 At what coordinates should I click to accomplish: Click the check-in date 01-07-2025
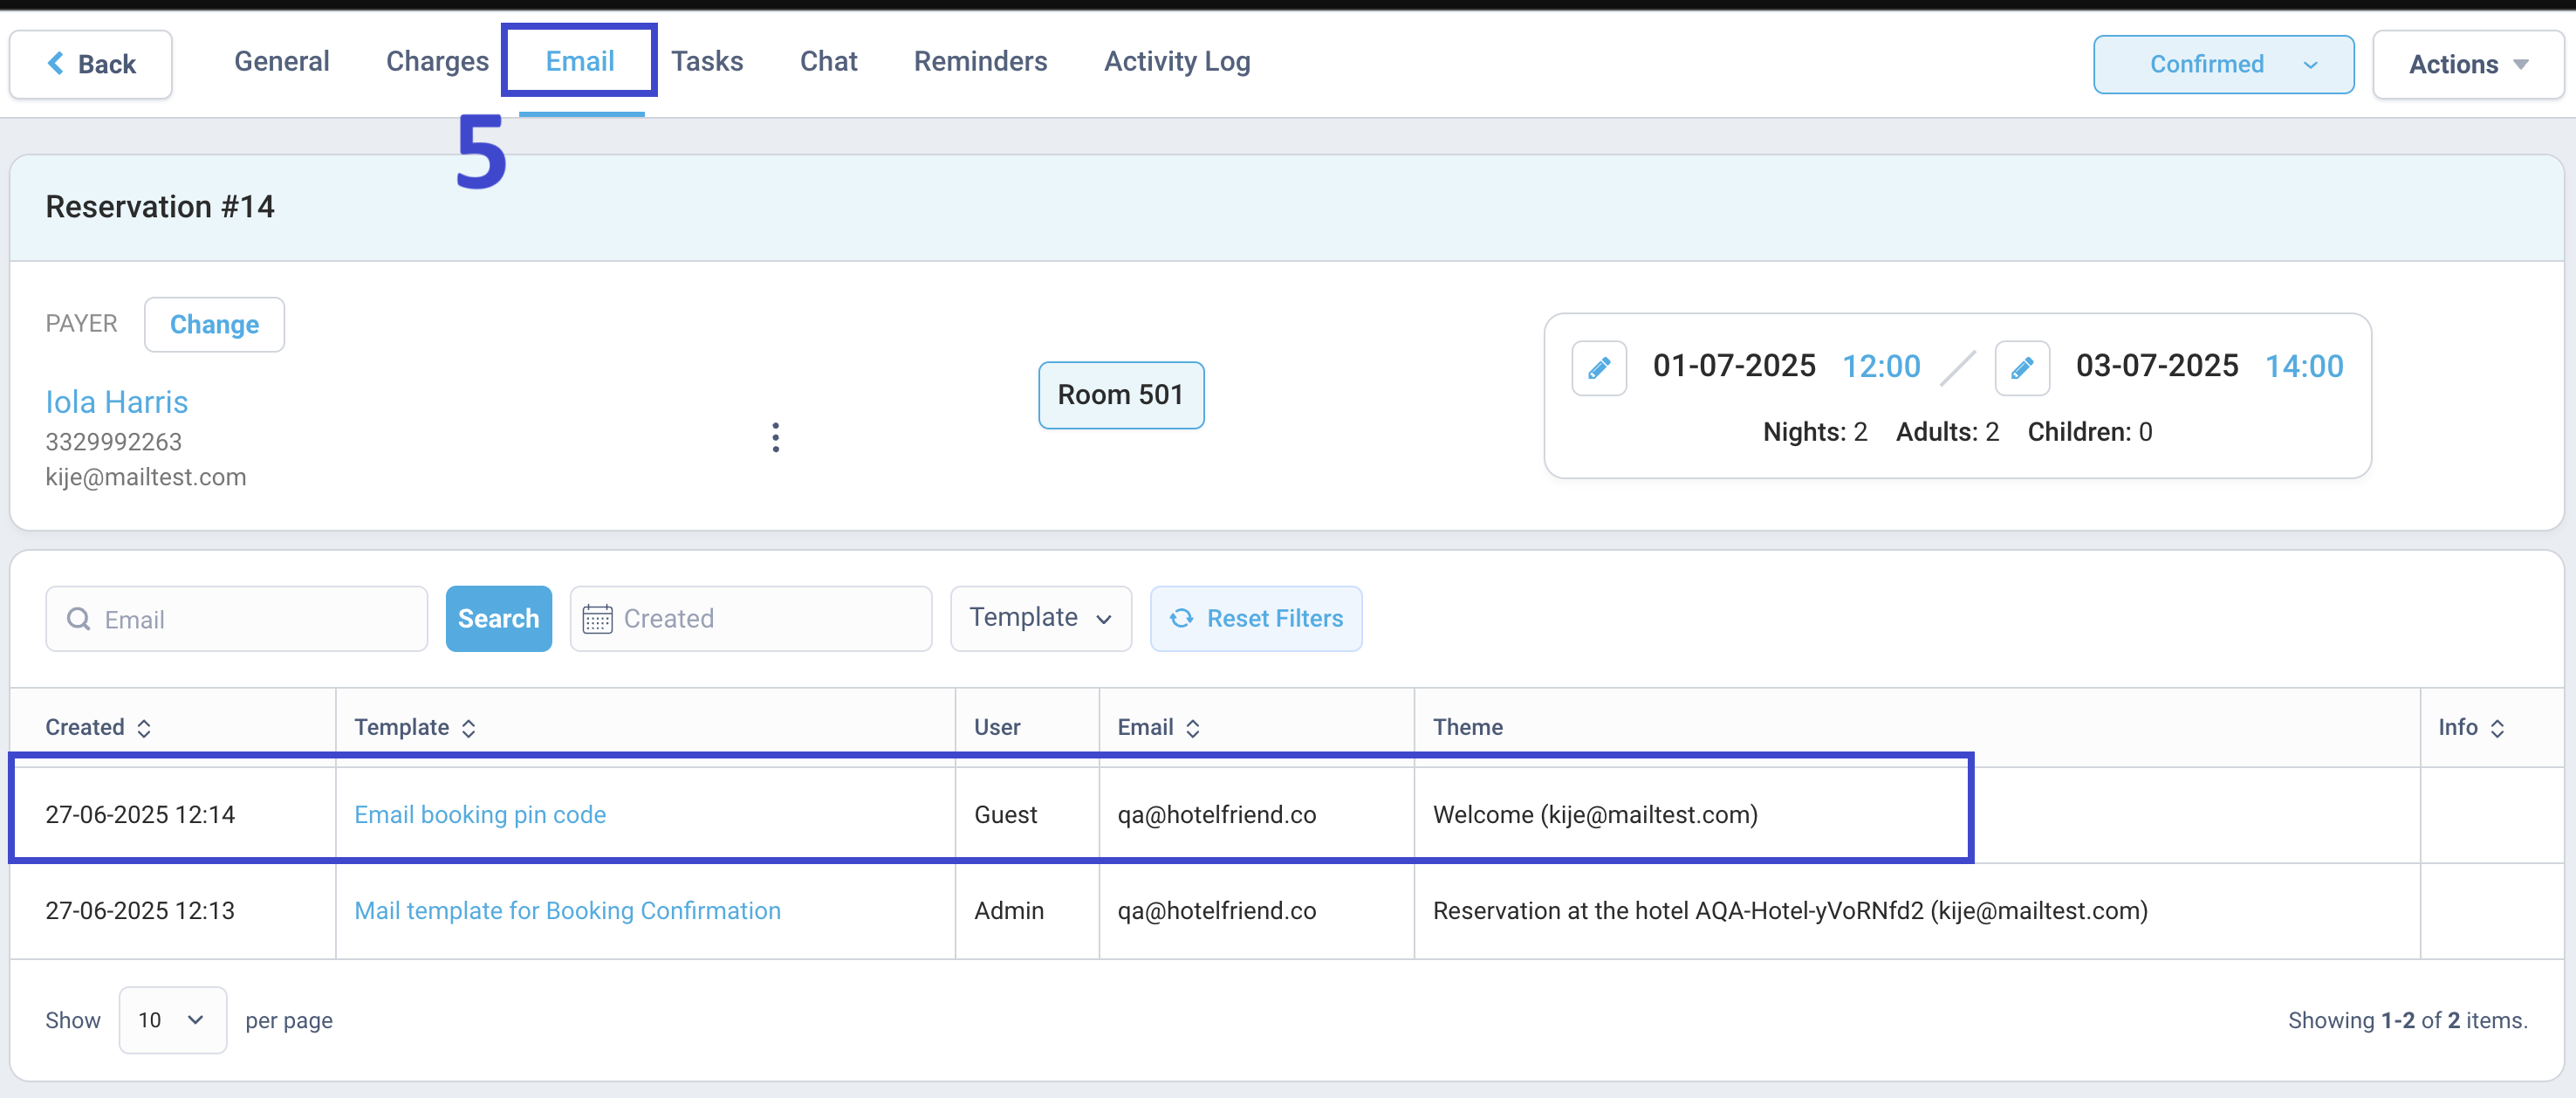coord(1734,366)
